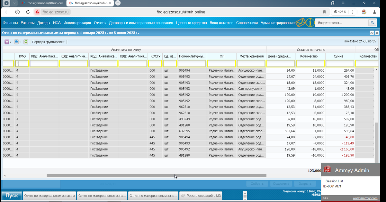Image resolution: width=386 pixels, height=202 pixels.
Task: Sort by the Номенклатурный column header
Action: 192,56
